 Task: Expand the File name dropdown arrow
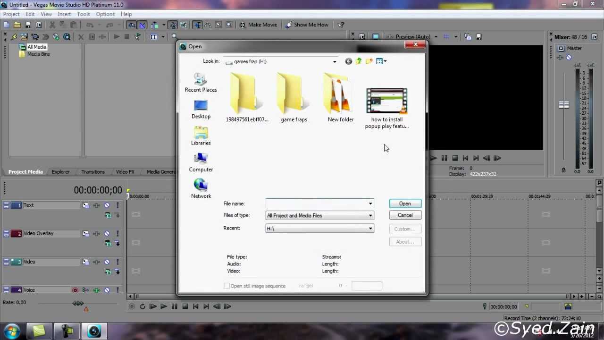point(370,204)
